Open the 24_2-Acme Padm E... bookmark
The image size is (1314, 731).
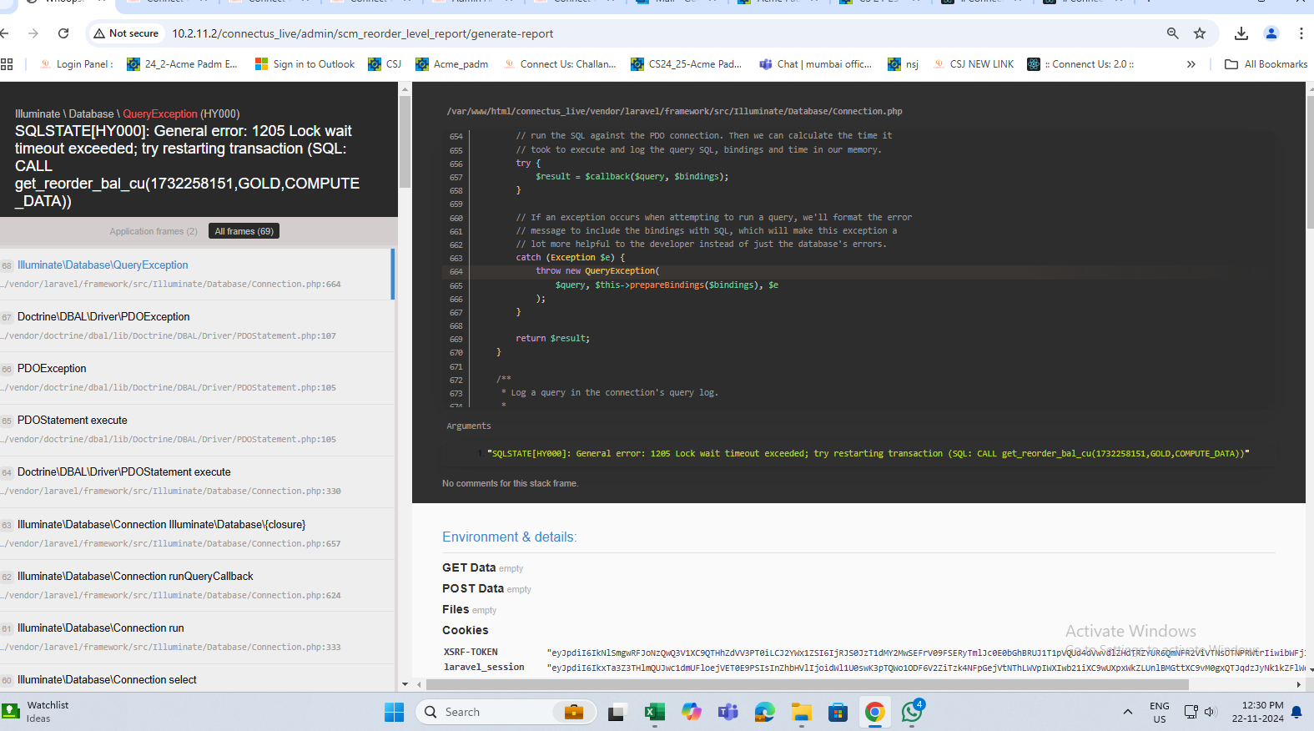(182, 64)
